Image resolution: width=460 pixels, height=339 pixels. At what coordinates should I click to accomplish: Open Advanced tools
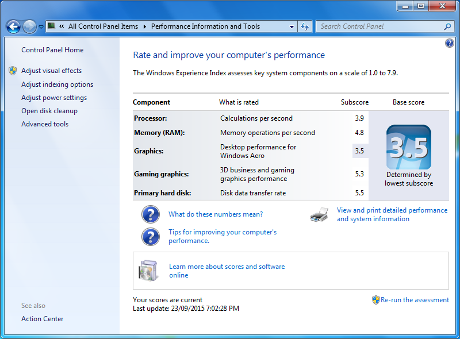click(45, 124)
